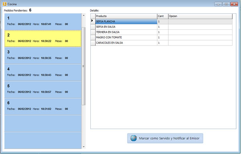Maximize the Cocina window

point(226,4)
